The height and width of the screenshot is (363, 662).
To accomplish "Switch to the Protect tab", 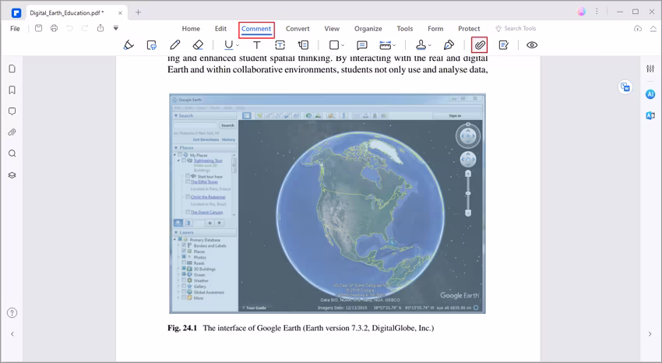I will pos(469,29).
